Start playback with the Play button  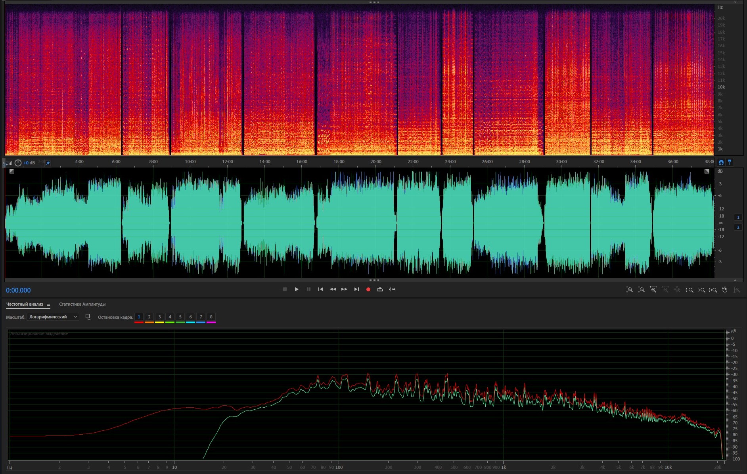point(297,289)
